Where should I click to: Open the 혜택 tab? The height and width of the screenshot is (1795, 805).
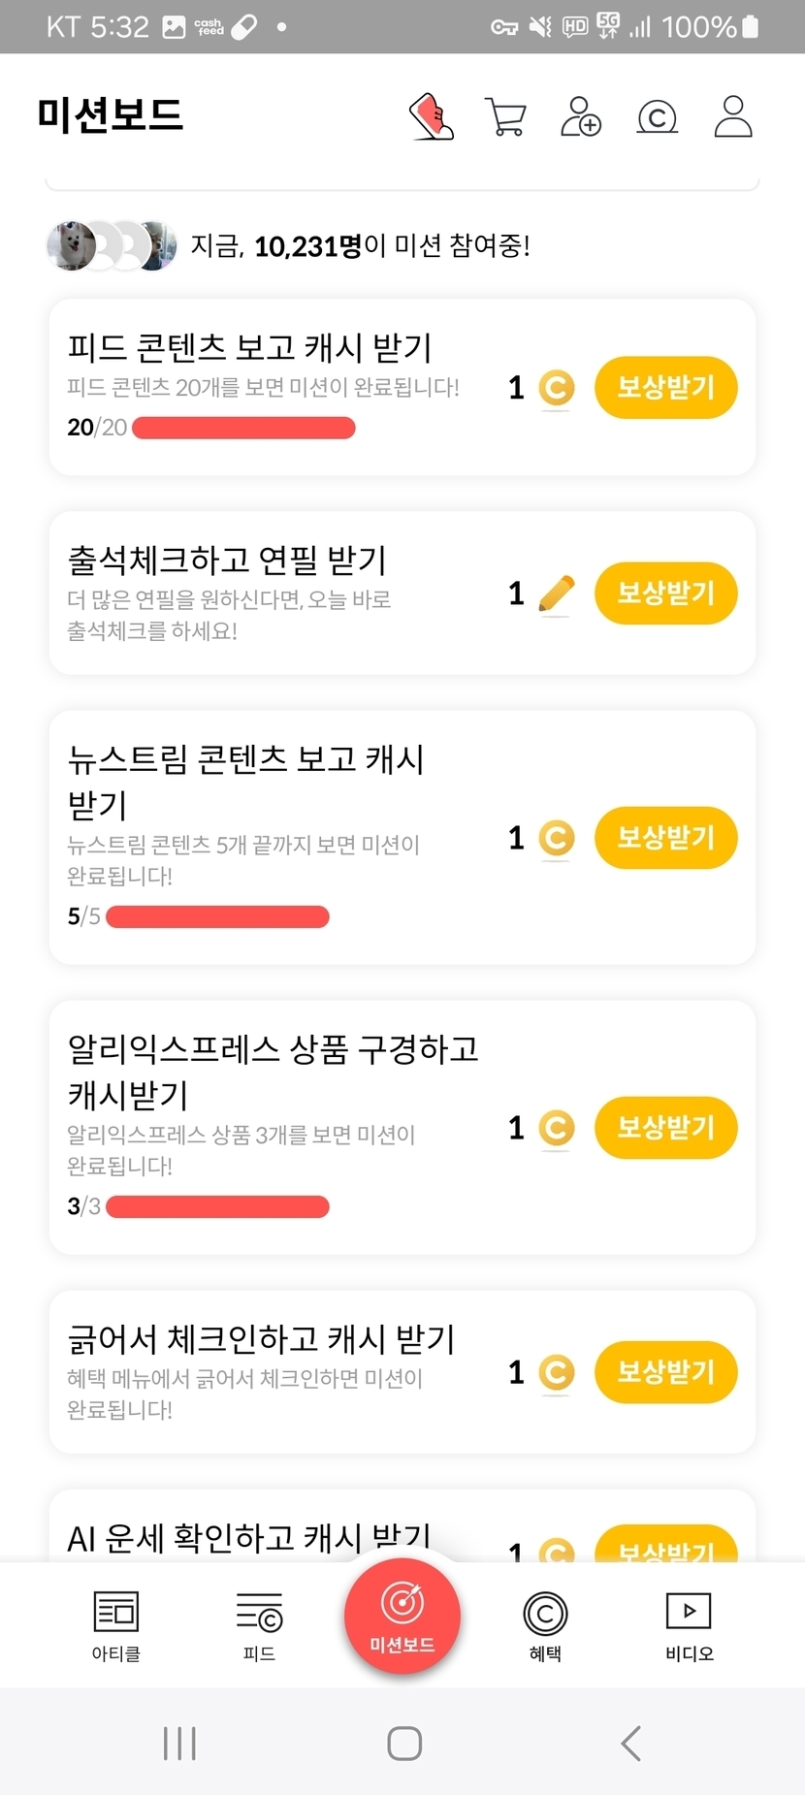(545, 1626)
